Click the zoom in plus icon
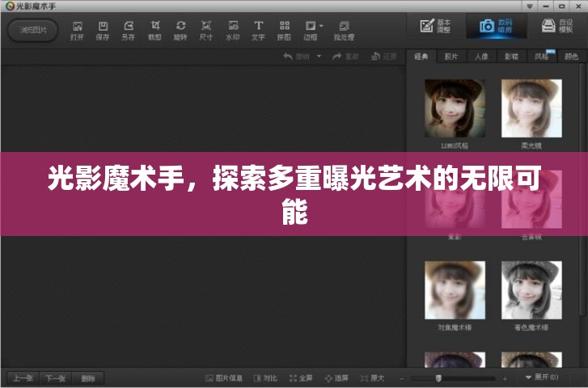This screenshot has height=388, width=588. click(505, 378)
